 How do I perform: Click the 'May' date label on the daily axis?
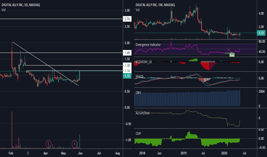(x=63, y=153)
